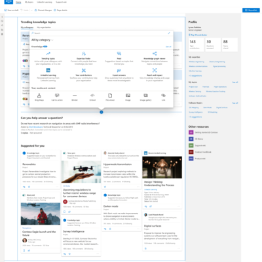Open the Hypermode transmission card title
Image resolution: width=262 pixels, height=262 pixels.
click(117, 164)
